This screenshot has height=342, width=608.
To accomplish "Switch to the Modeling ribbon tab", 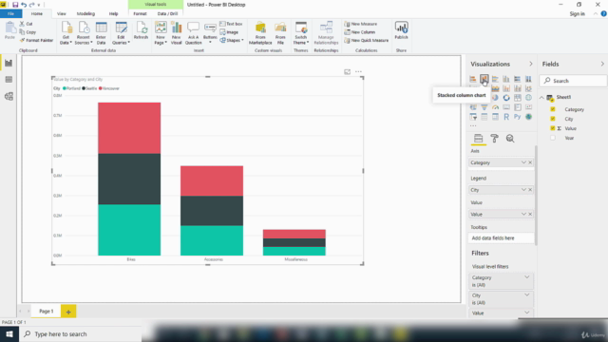I will [85, 13].
